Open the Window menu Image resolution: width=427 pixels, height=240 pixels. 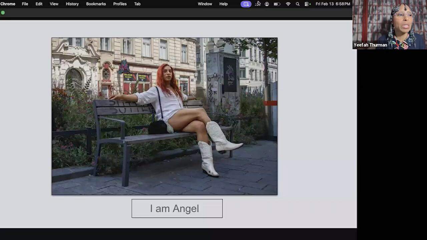(x=205, y=4)
